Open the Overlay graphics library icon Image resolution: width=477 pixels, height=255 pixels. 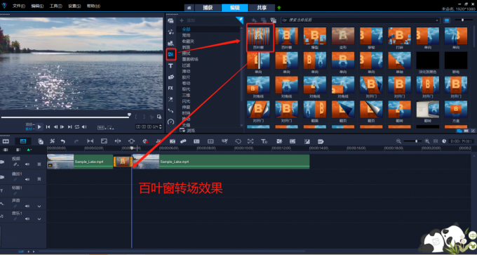point(170,77)
